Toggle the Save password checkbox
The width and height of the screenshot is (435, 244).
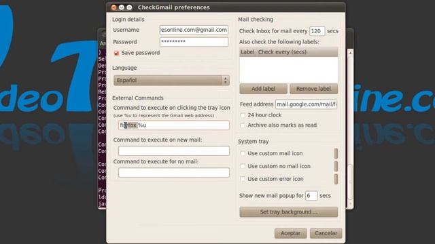coord(116,53)
